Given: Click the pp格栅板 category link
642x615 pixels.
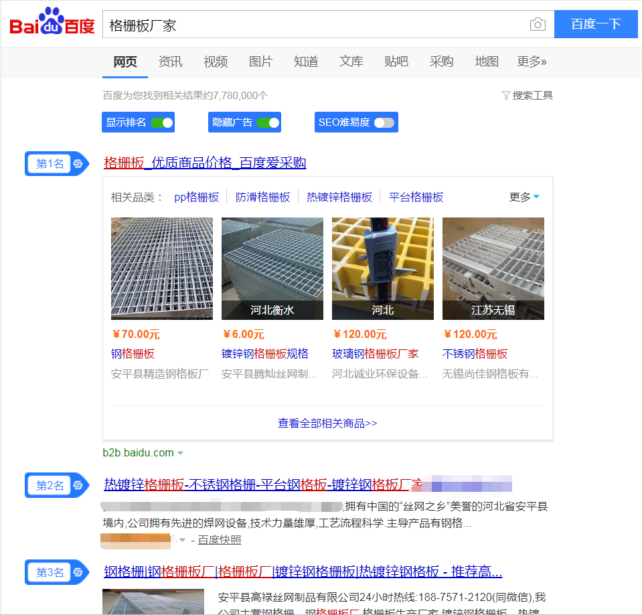Looking at the screenshot, I should 197,197.
